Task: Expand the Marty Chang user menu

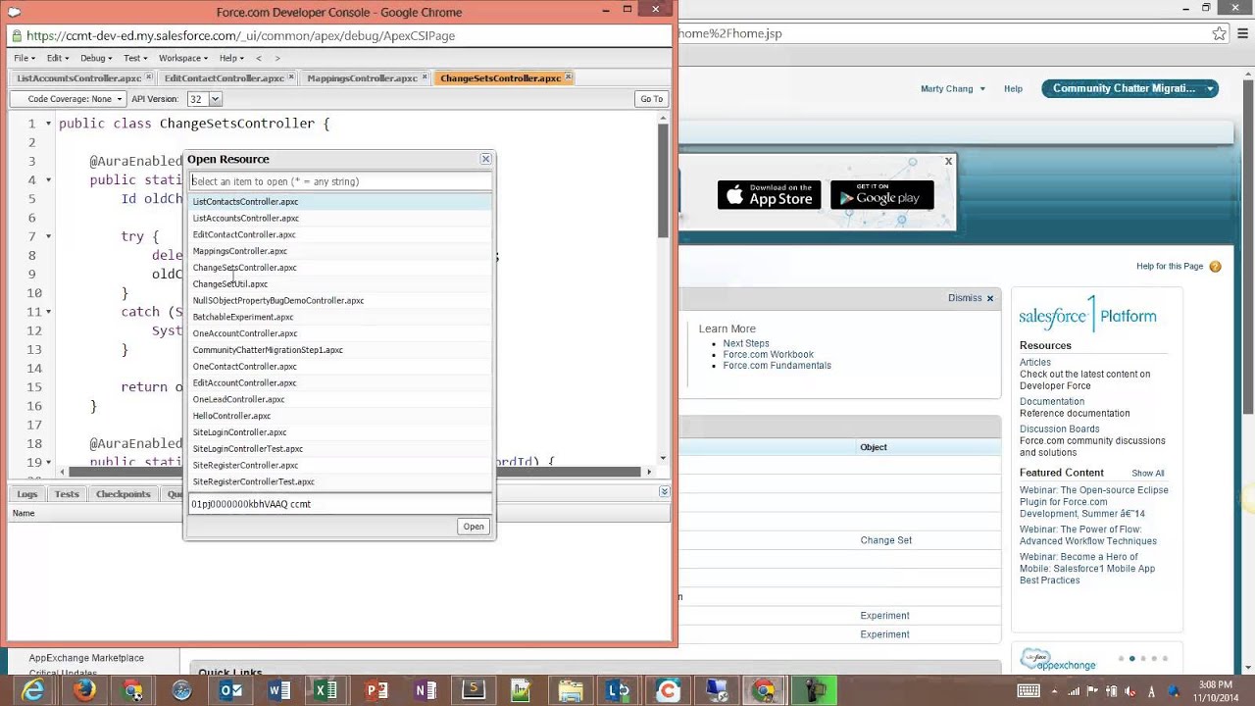Action: pos(953,88)
